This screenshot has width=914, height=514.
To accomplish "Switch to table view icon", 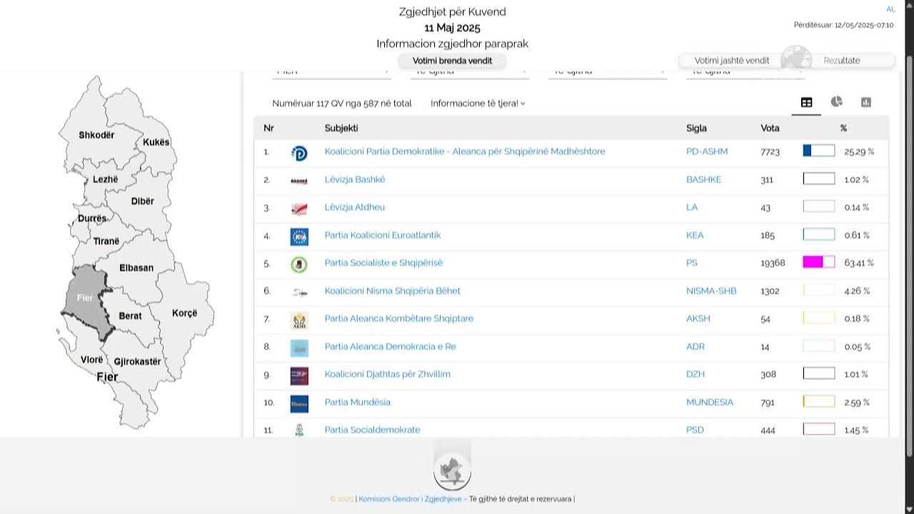I will (806, 103).
